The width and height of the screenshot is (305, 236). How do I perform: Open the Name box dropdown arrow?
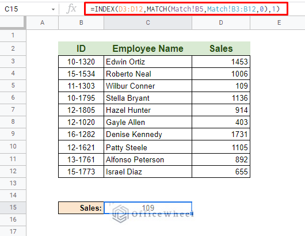53,9
